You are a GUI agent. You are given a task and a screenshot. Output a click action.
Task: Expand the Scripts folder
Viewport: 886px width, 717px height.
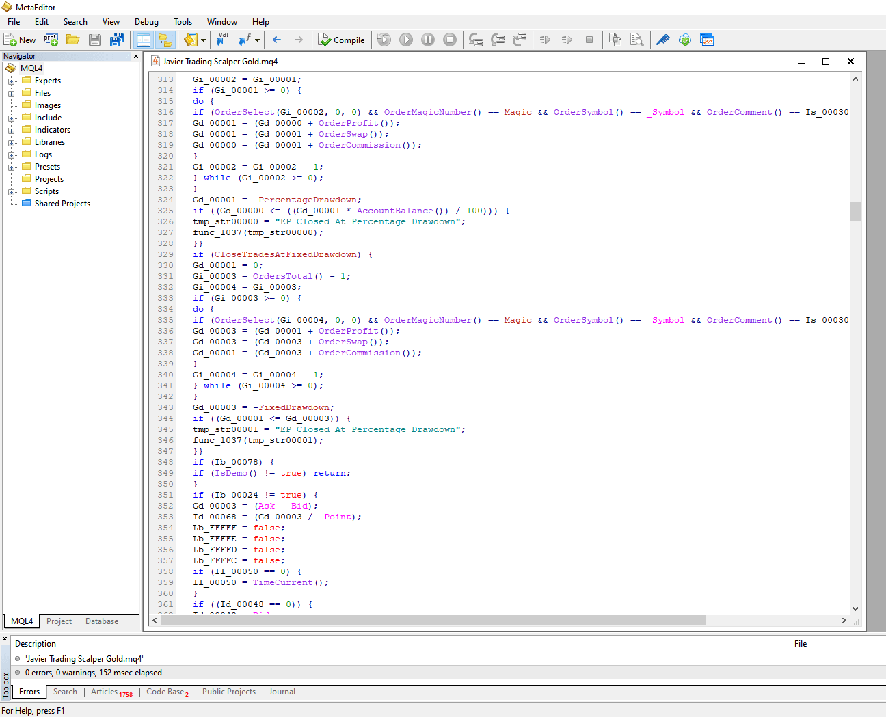tap(12, 192)
